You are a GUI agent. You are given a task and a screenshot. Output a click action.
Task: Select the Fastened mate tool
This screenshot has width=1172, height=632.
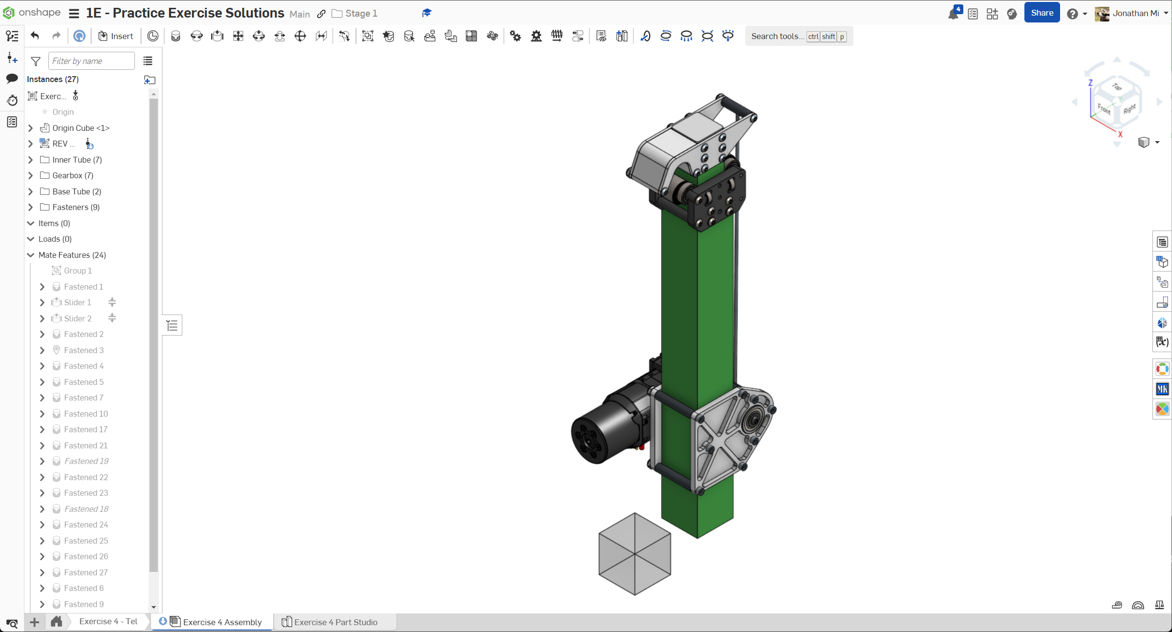coord(175,36)
